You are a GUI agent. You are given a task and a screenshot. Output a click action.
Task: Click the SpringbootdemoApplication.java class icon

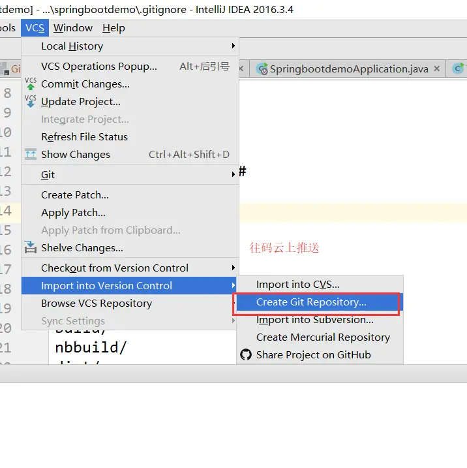coord(262,69)
